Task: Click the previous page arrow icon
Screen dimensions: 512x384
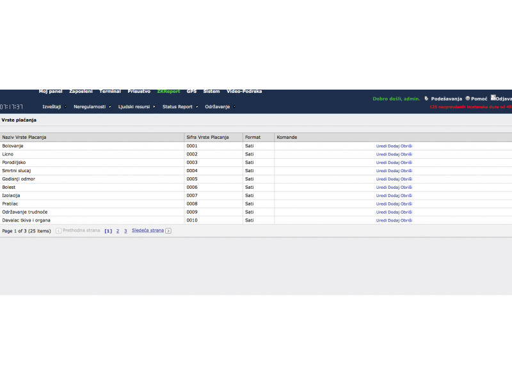Action: [x=58, y=230]
